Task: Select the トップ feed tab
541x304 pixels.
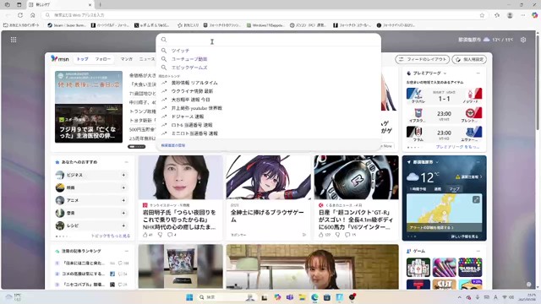Action: [x=83, y=59]
